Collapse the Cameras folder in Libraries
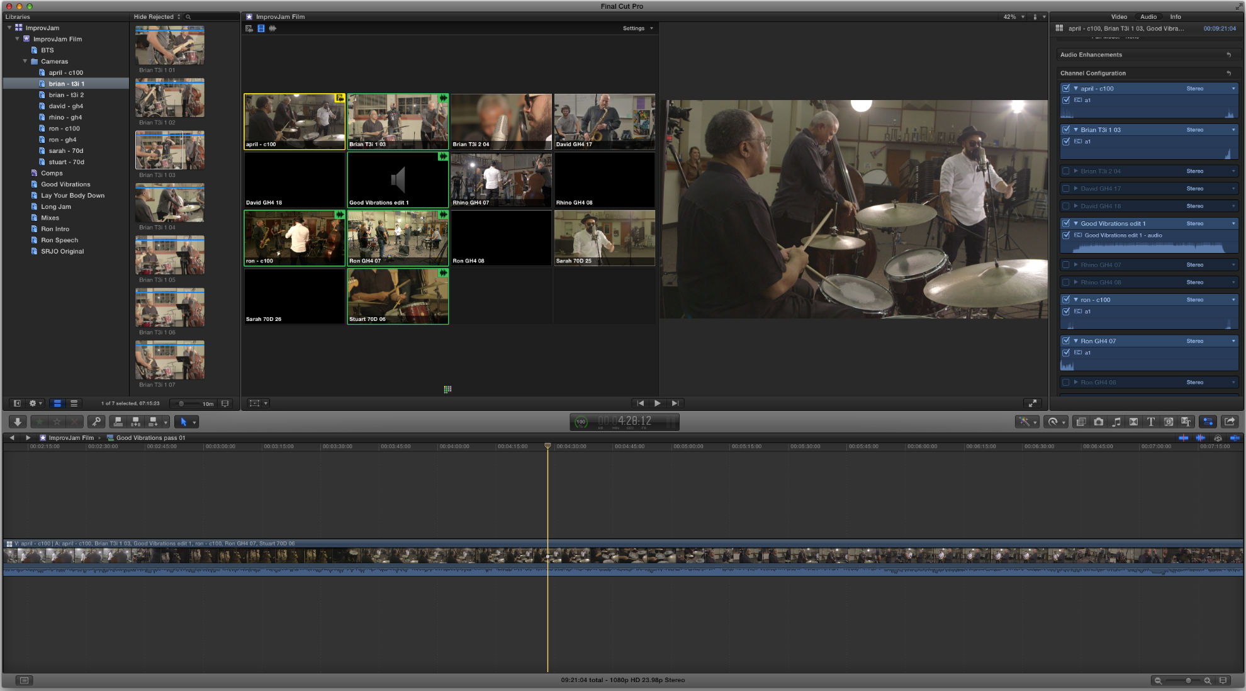The width and height of the screenshot is (1246, 691). click(x=25, y=62)
